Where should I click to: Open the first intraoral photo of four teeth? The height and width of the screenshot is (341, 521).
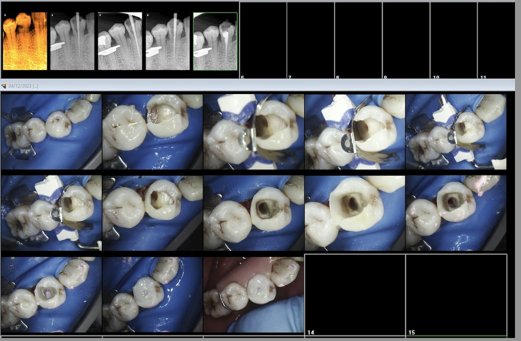click(51, 132)
